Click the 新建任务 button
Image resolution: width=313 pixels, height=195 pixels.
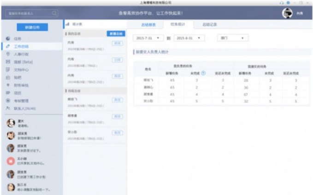pyautogui.click(x=32, y=27)
